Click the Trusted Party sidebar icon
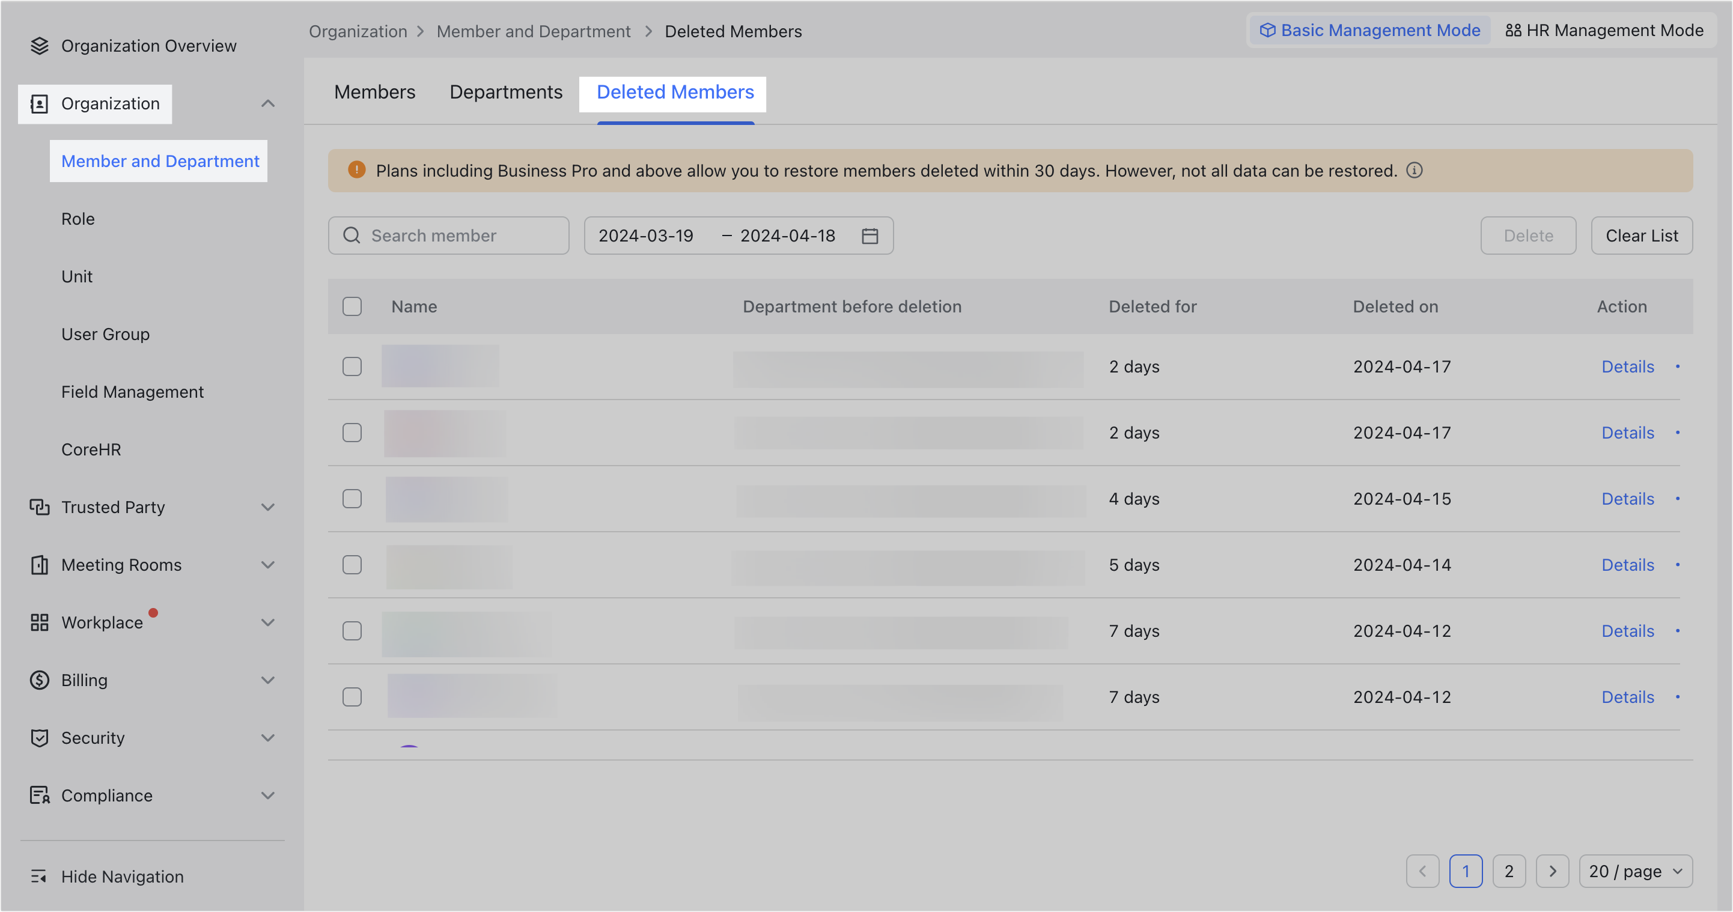 coord(40,507)
